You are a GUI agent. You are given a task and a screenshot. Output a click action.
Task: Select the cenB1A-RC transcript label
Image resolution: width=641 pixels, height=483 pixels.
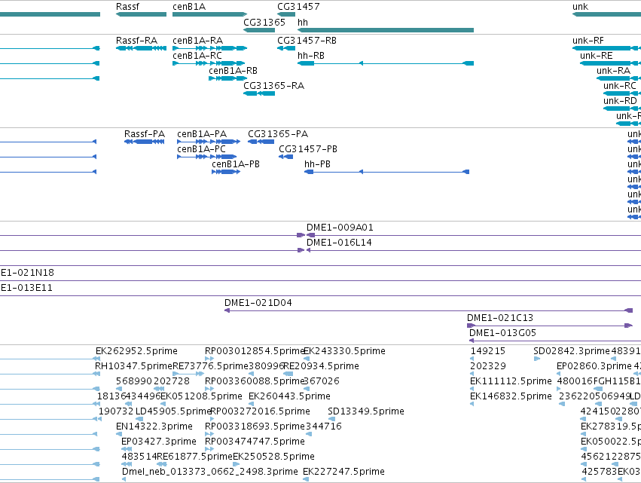(197, 56)
